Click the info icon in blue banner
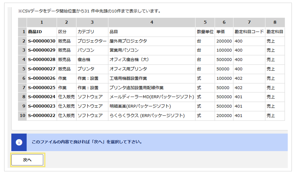 click(19, 142)
